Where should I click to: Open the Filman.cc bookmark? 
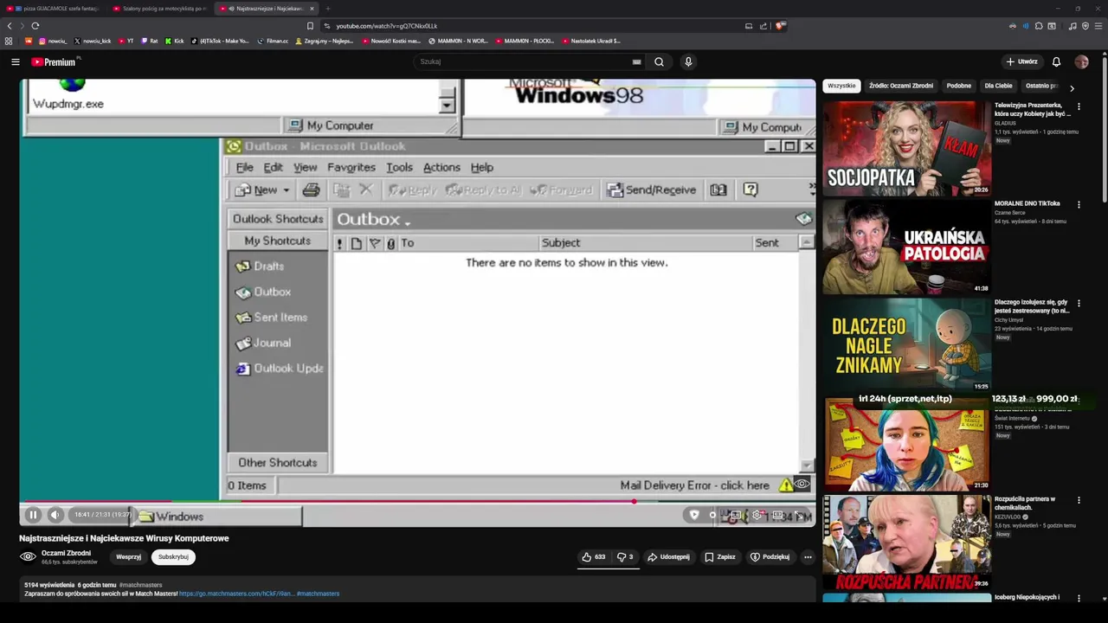[x=273, y=41]
